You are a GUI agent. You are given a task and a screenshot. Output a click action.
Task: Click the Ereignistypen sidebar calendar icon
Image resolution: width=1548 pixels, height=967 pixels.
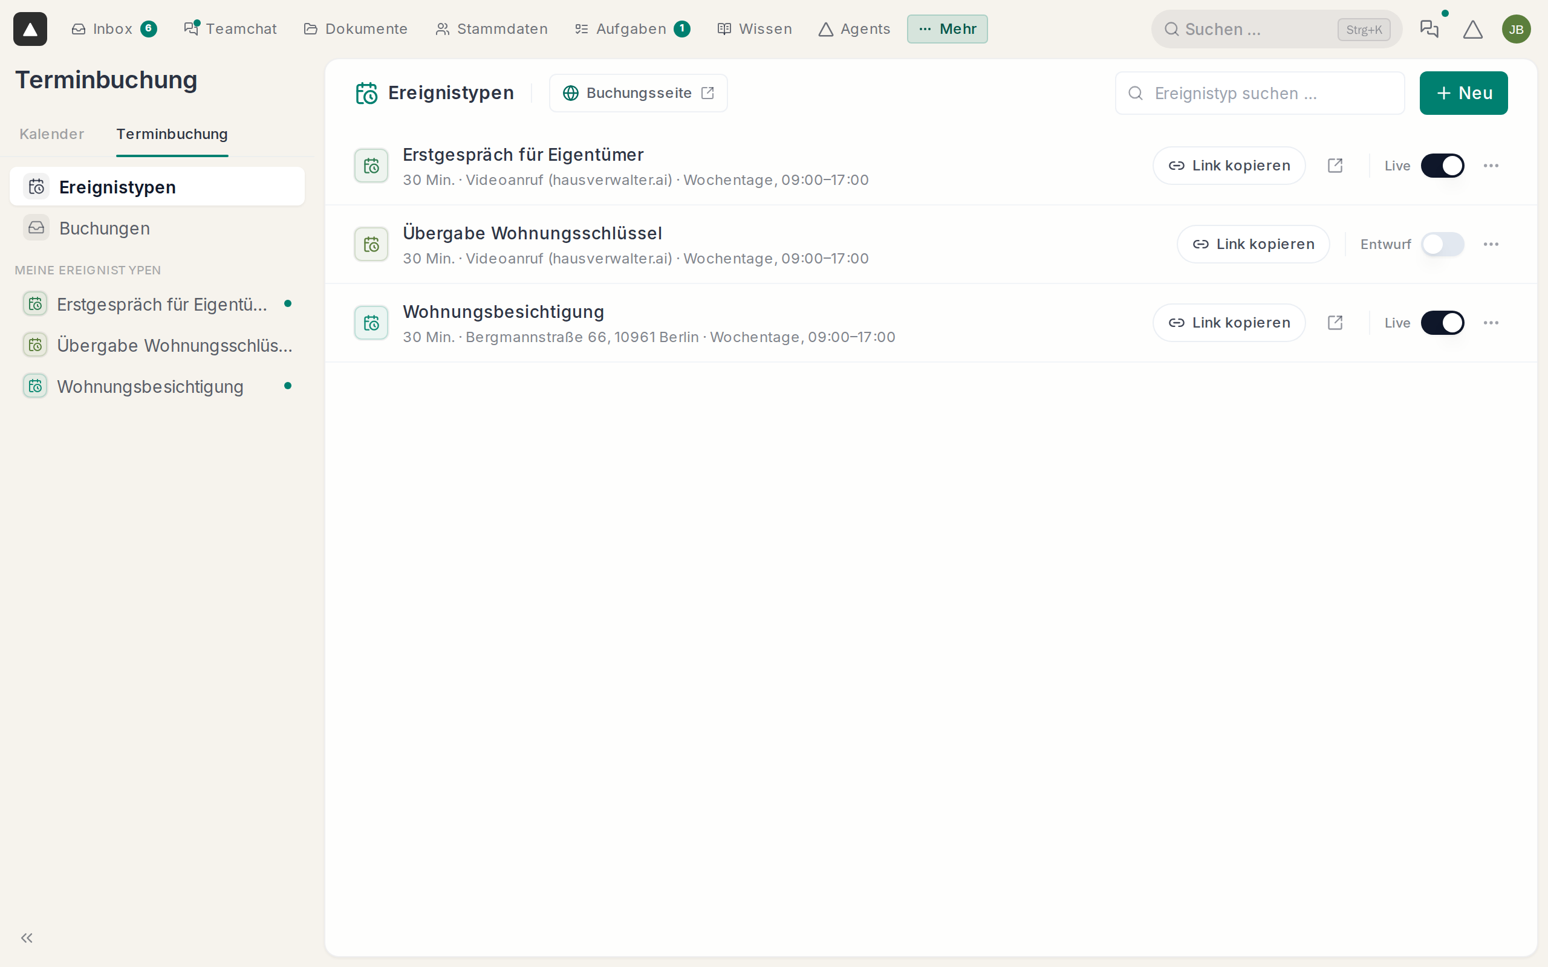click(36, 187)
